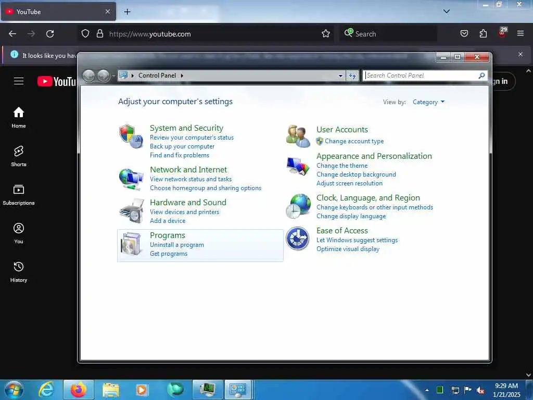Open Windows Explorer folder in taskbar
Image resolution: width=533 pixels, height=400 pixels.
point(110,390)
